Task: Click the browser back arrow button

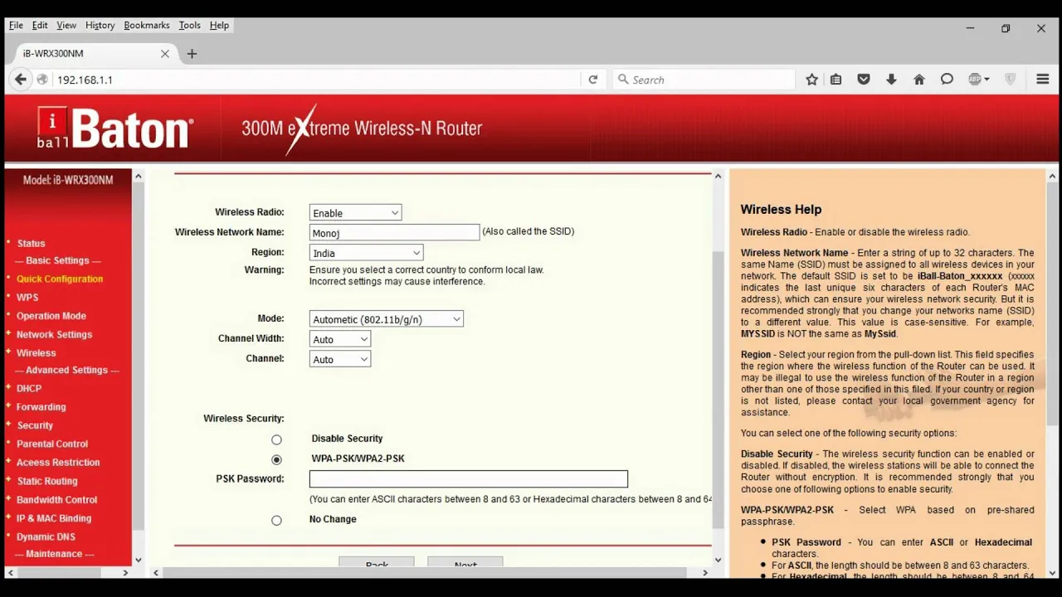Action: click(20, 80)
